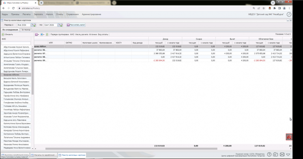
Task: Open the browser extensions puzzle icon
Action: point(275,8)
